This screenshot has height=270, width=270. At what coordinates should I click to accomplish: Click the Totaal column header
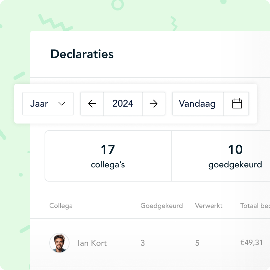click(x=255, y=206)
